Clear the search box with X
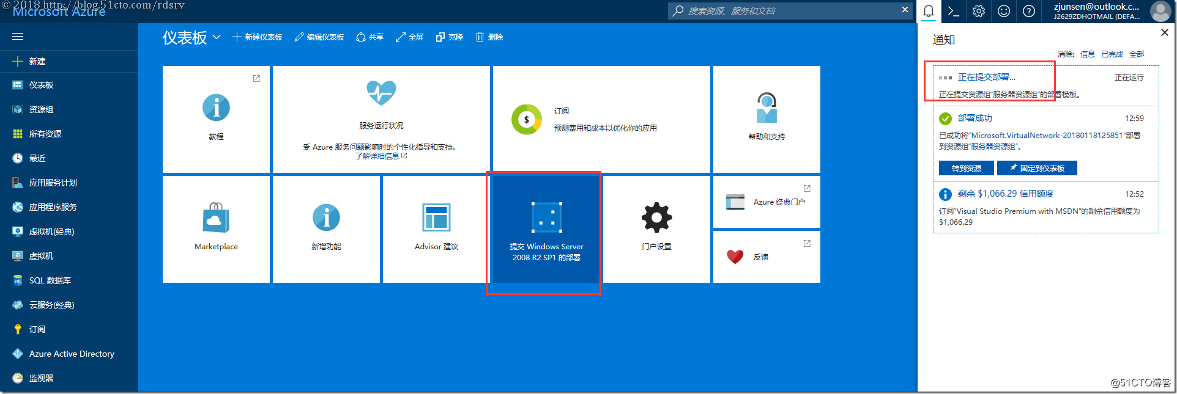Screen dimensions: 1177x394 [x=905, y=10]
